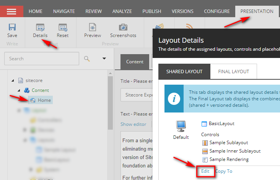Click the Default device label
The image size is (280, 180).
point(181,137)
